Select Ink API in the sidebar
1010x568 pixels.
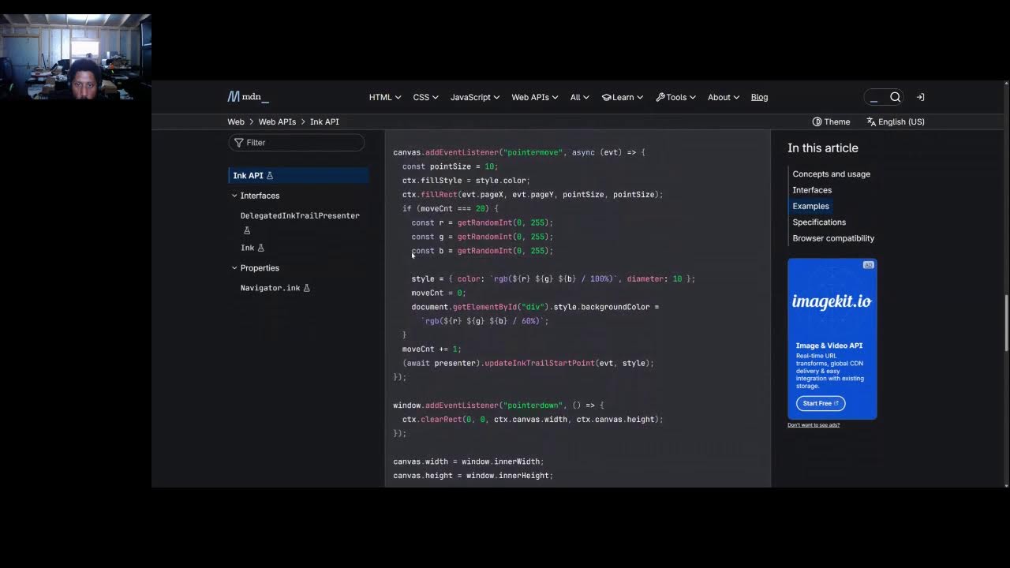[298, 175]
